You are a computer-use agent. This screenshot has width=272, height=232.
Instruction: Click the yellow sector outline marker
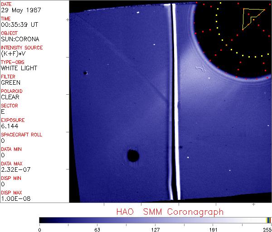[250, 18]
